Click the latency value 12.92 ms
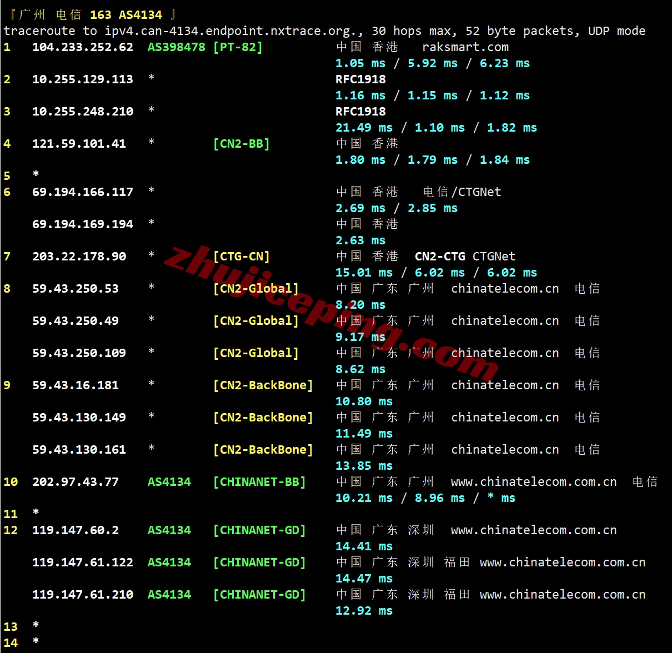Image resolution: width=672 pixels, height=653 pixels. [364, 611]
